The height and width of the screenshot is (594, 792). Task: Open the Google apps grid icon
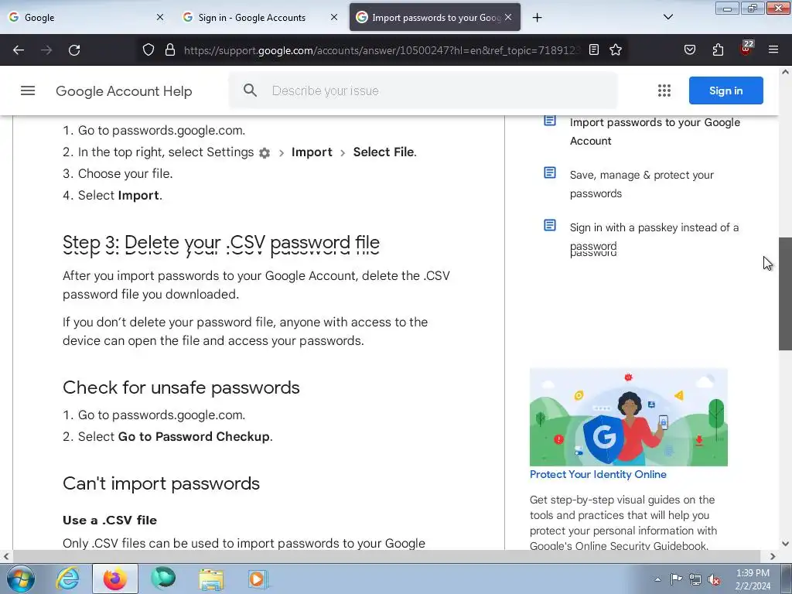coord(664,91)
